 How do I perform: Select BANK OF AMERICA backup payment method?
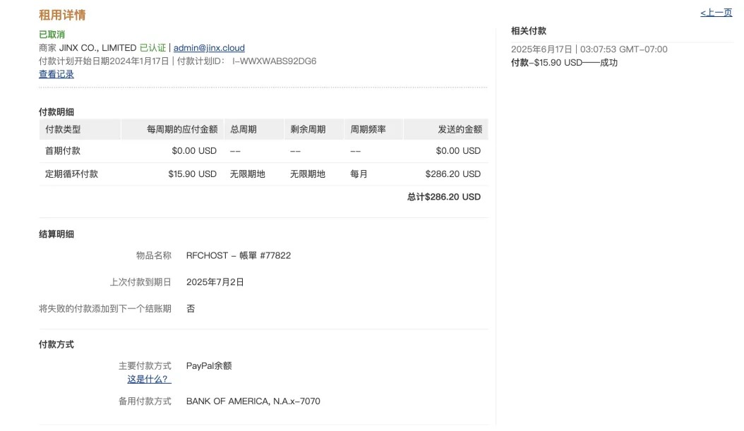pos(253,401)
